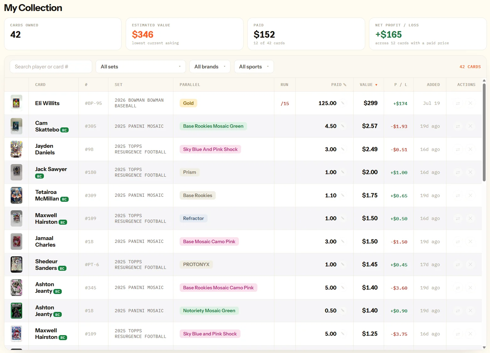This screenshot has width=490, height=353.
Task: Open Eli Willits card name link
Action: pos(47,103)
